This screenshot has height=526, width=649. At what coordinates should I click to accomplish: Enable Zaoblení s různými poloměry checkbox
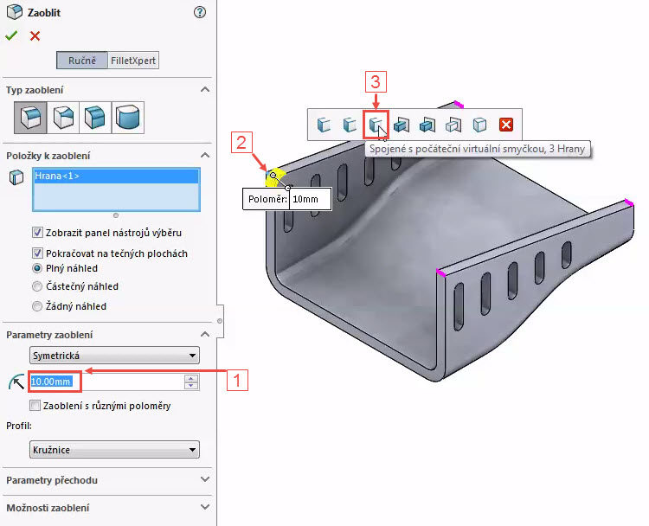click(x=35, y=406)
